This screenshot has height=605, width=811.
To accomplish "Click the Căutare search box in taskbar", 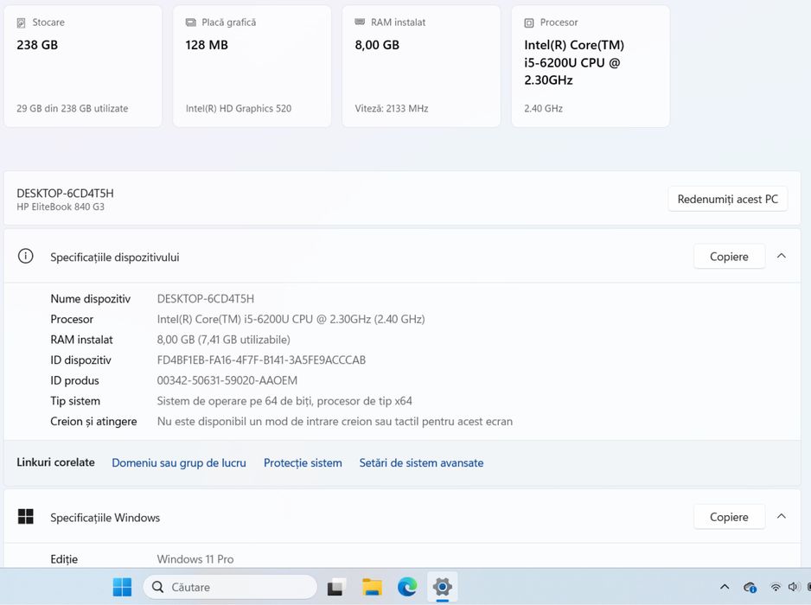I will [x=230, y=587].
